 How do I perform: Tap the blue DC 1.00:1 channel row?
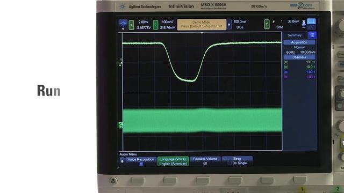coord(299,72)
